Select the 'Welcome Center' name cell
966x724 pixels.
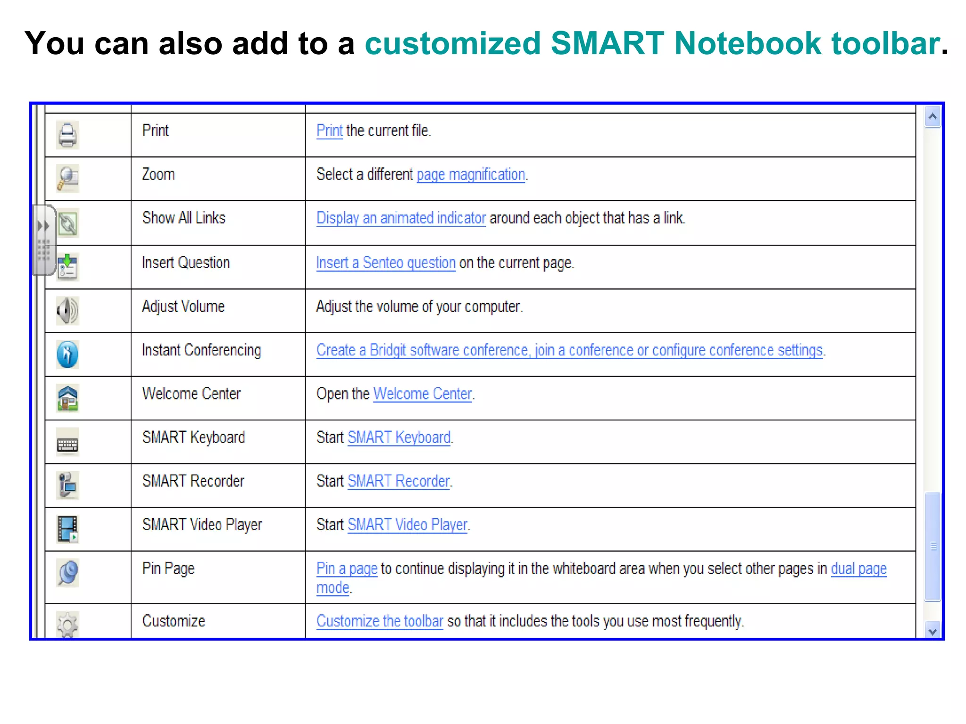pyautogui.click(x=218, y=398)
